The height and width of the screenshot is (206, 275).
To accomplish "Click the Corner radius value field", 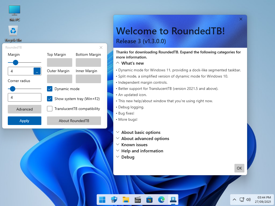I will click(24, 97).
